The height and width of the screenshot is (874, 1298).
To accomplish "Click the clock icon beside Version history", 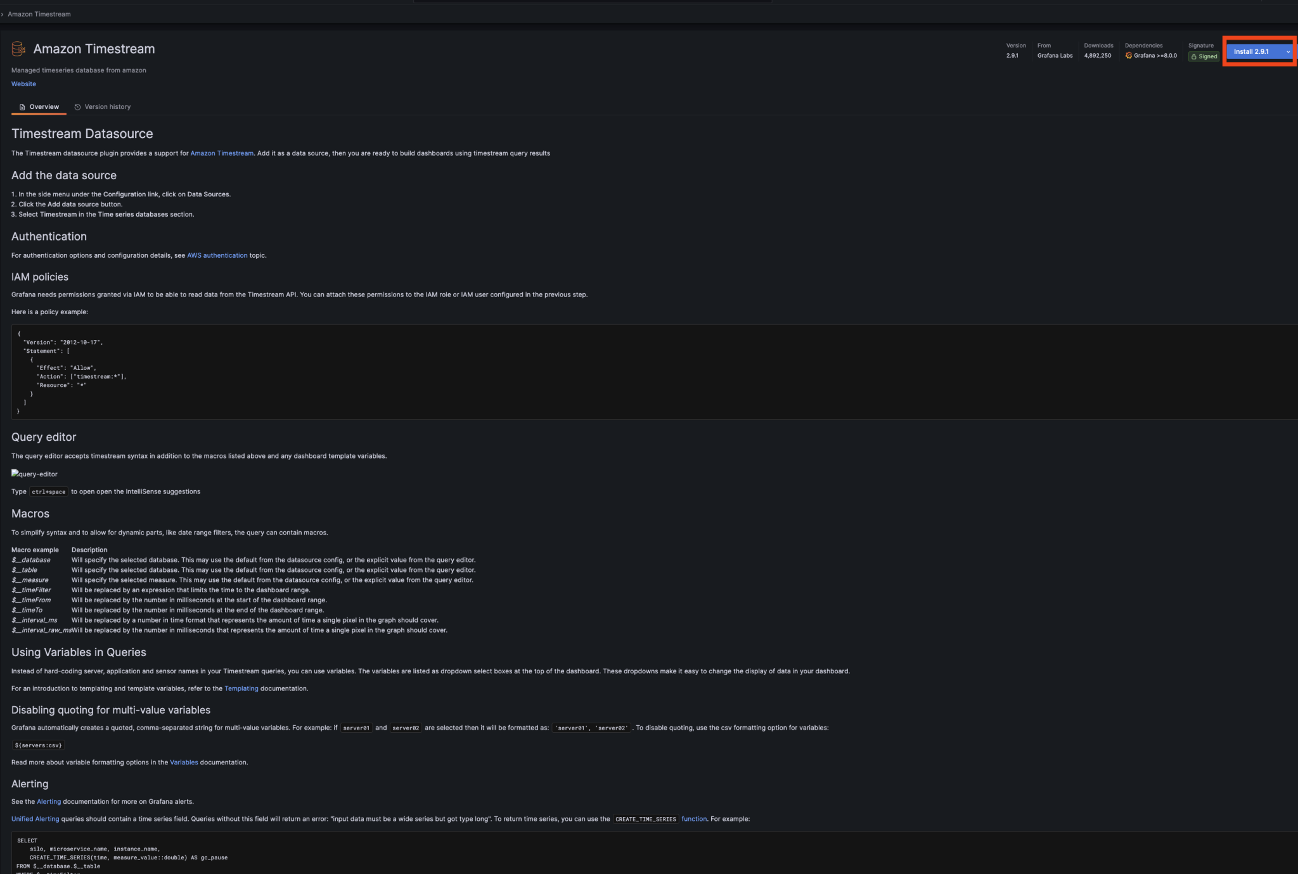I will coord(77,106).
